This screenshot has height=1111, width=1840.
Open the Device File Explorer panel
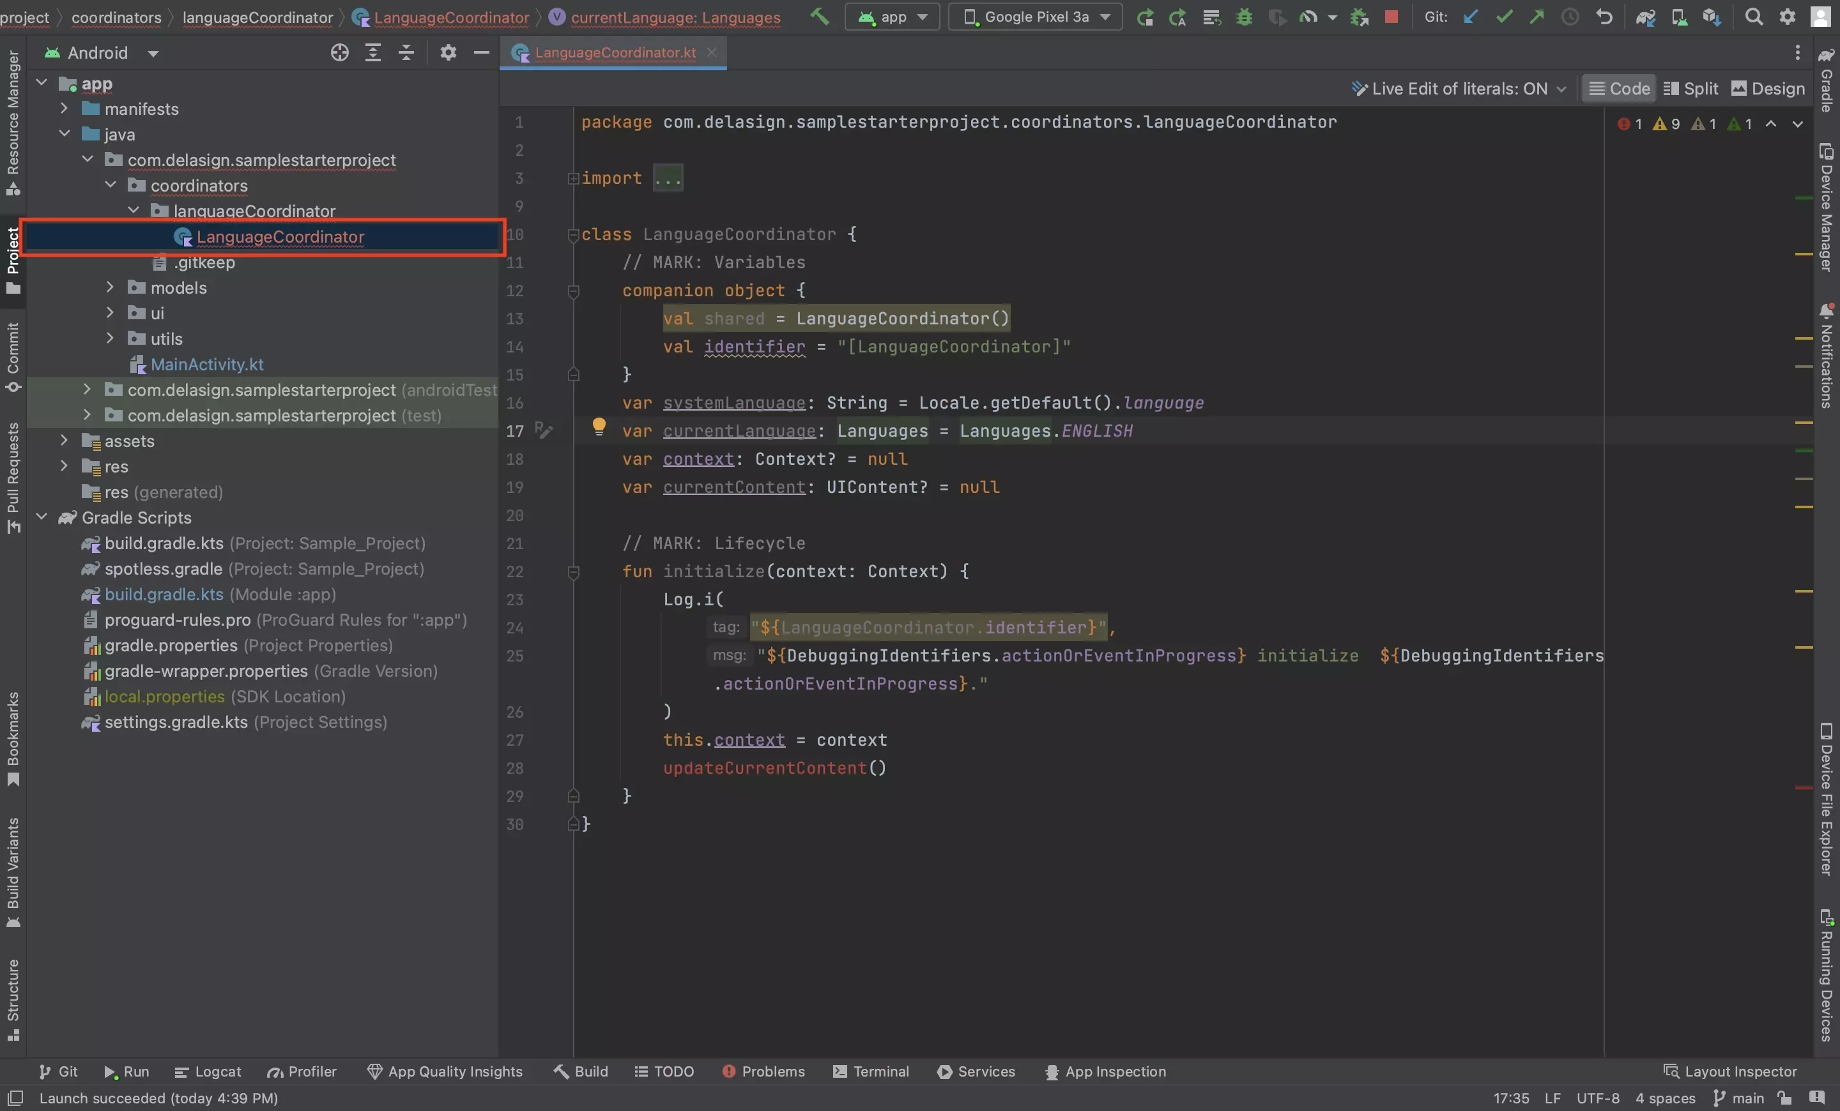click(x=1827, y=798)
